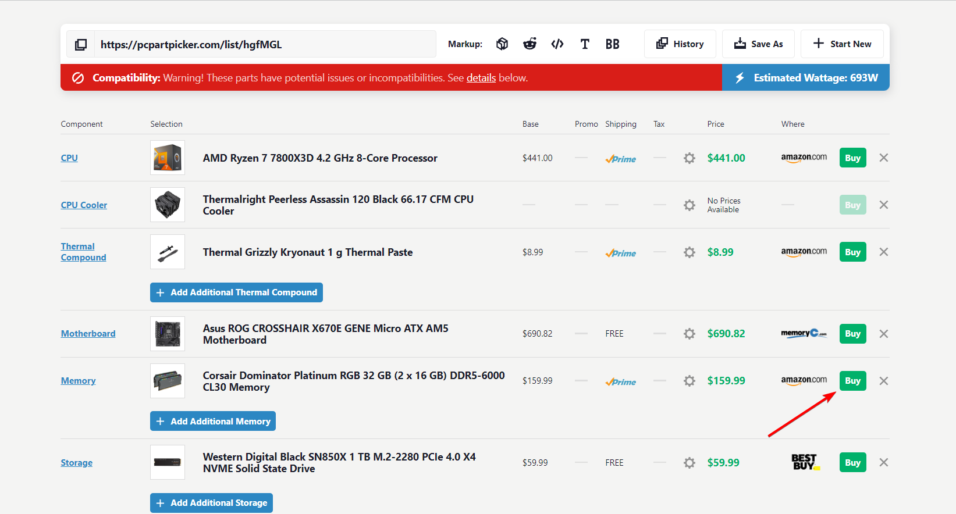
Task: Open the CPU Cooler category link
Action: (84, 205)
